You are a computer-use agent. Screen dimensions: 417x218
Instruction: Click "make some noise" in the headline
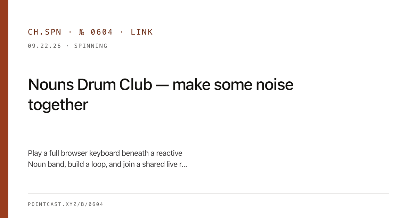[x=233, y=84]
